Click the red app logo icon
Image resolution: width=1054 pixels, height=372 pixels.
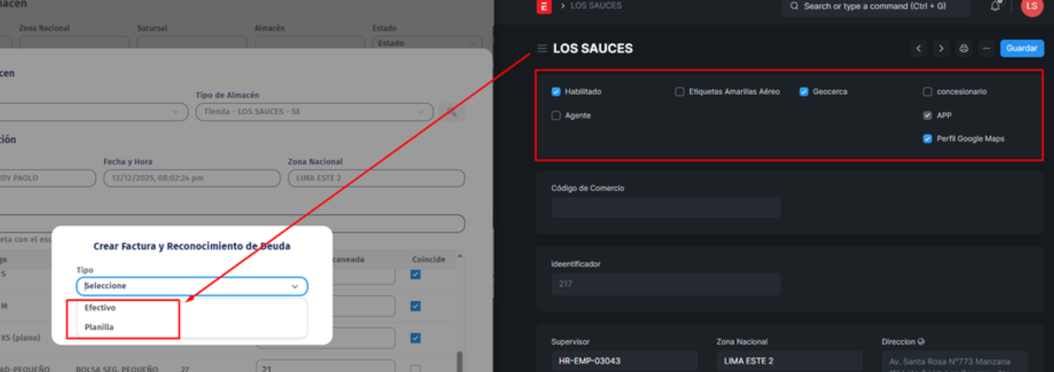(544, 7)
